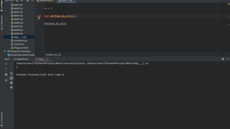Open the 1: Project side tool tab
The height and width of the screenshot is (129, 230).
point(1,6)
